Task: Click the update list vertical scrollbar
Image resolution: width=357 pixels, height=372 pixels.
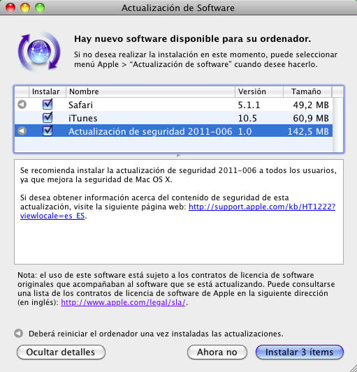Action: (x=337, y=124)
